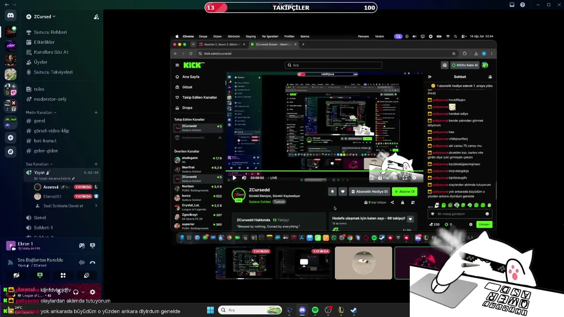Click the Kick notification bell button
The image size is (564, 317).
pos(332,192)
